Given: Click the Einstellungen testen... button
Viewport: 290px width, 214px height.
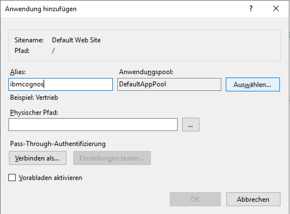Looking at the screenshot, I should point(112,158).
